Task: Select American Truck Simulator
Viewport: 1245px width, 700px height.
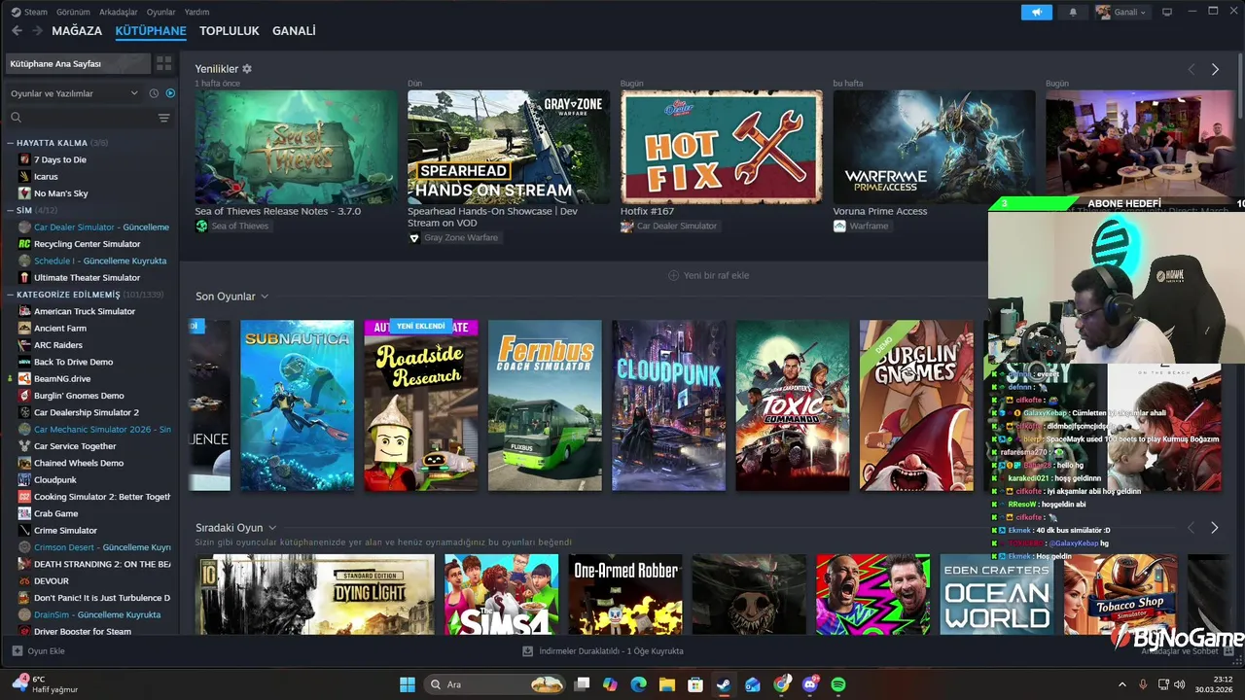Action: (84, 311)
